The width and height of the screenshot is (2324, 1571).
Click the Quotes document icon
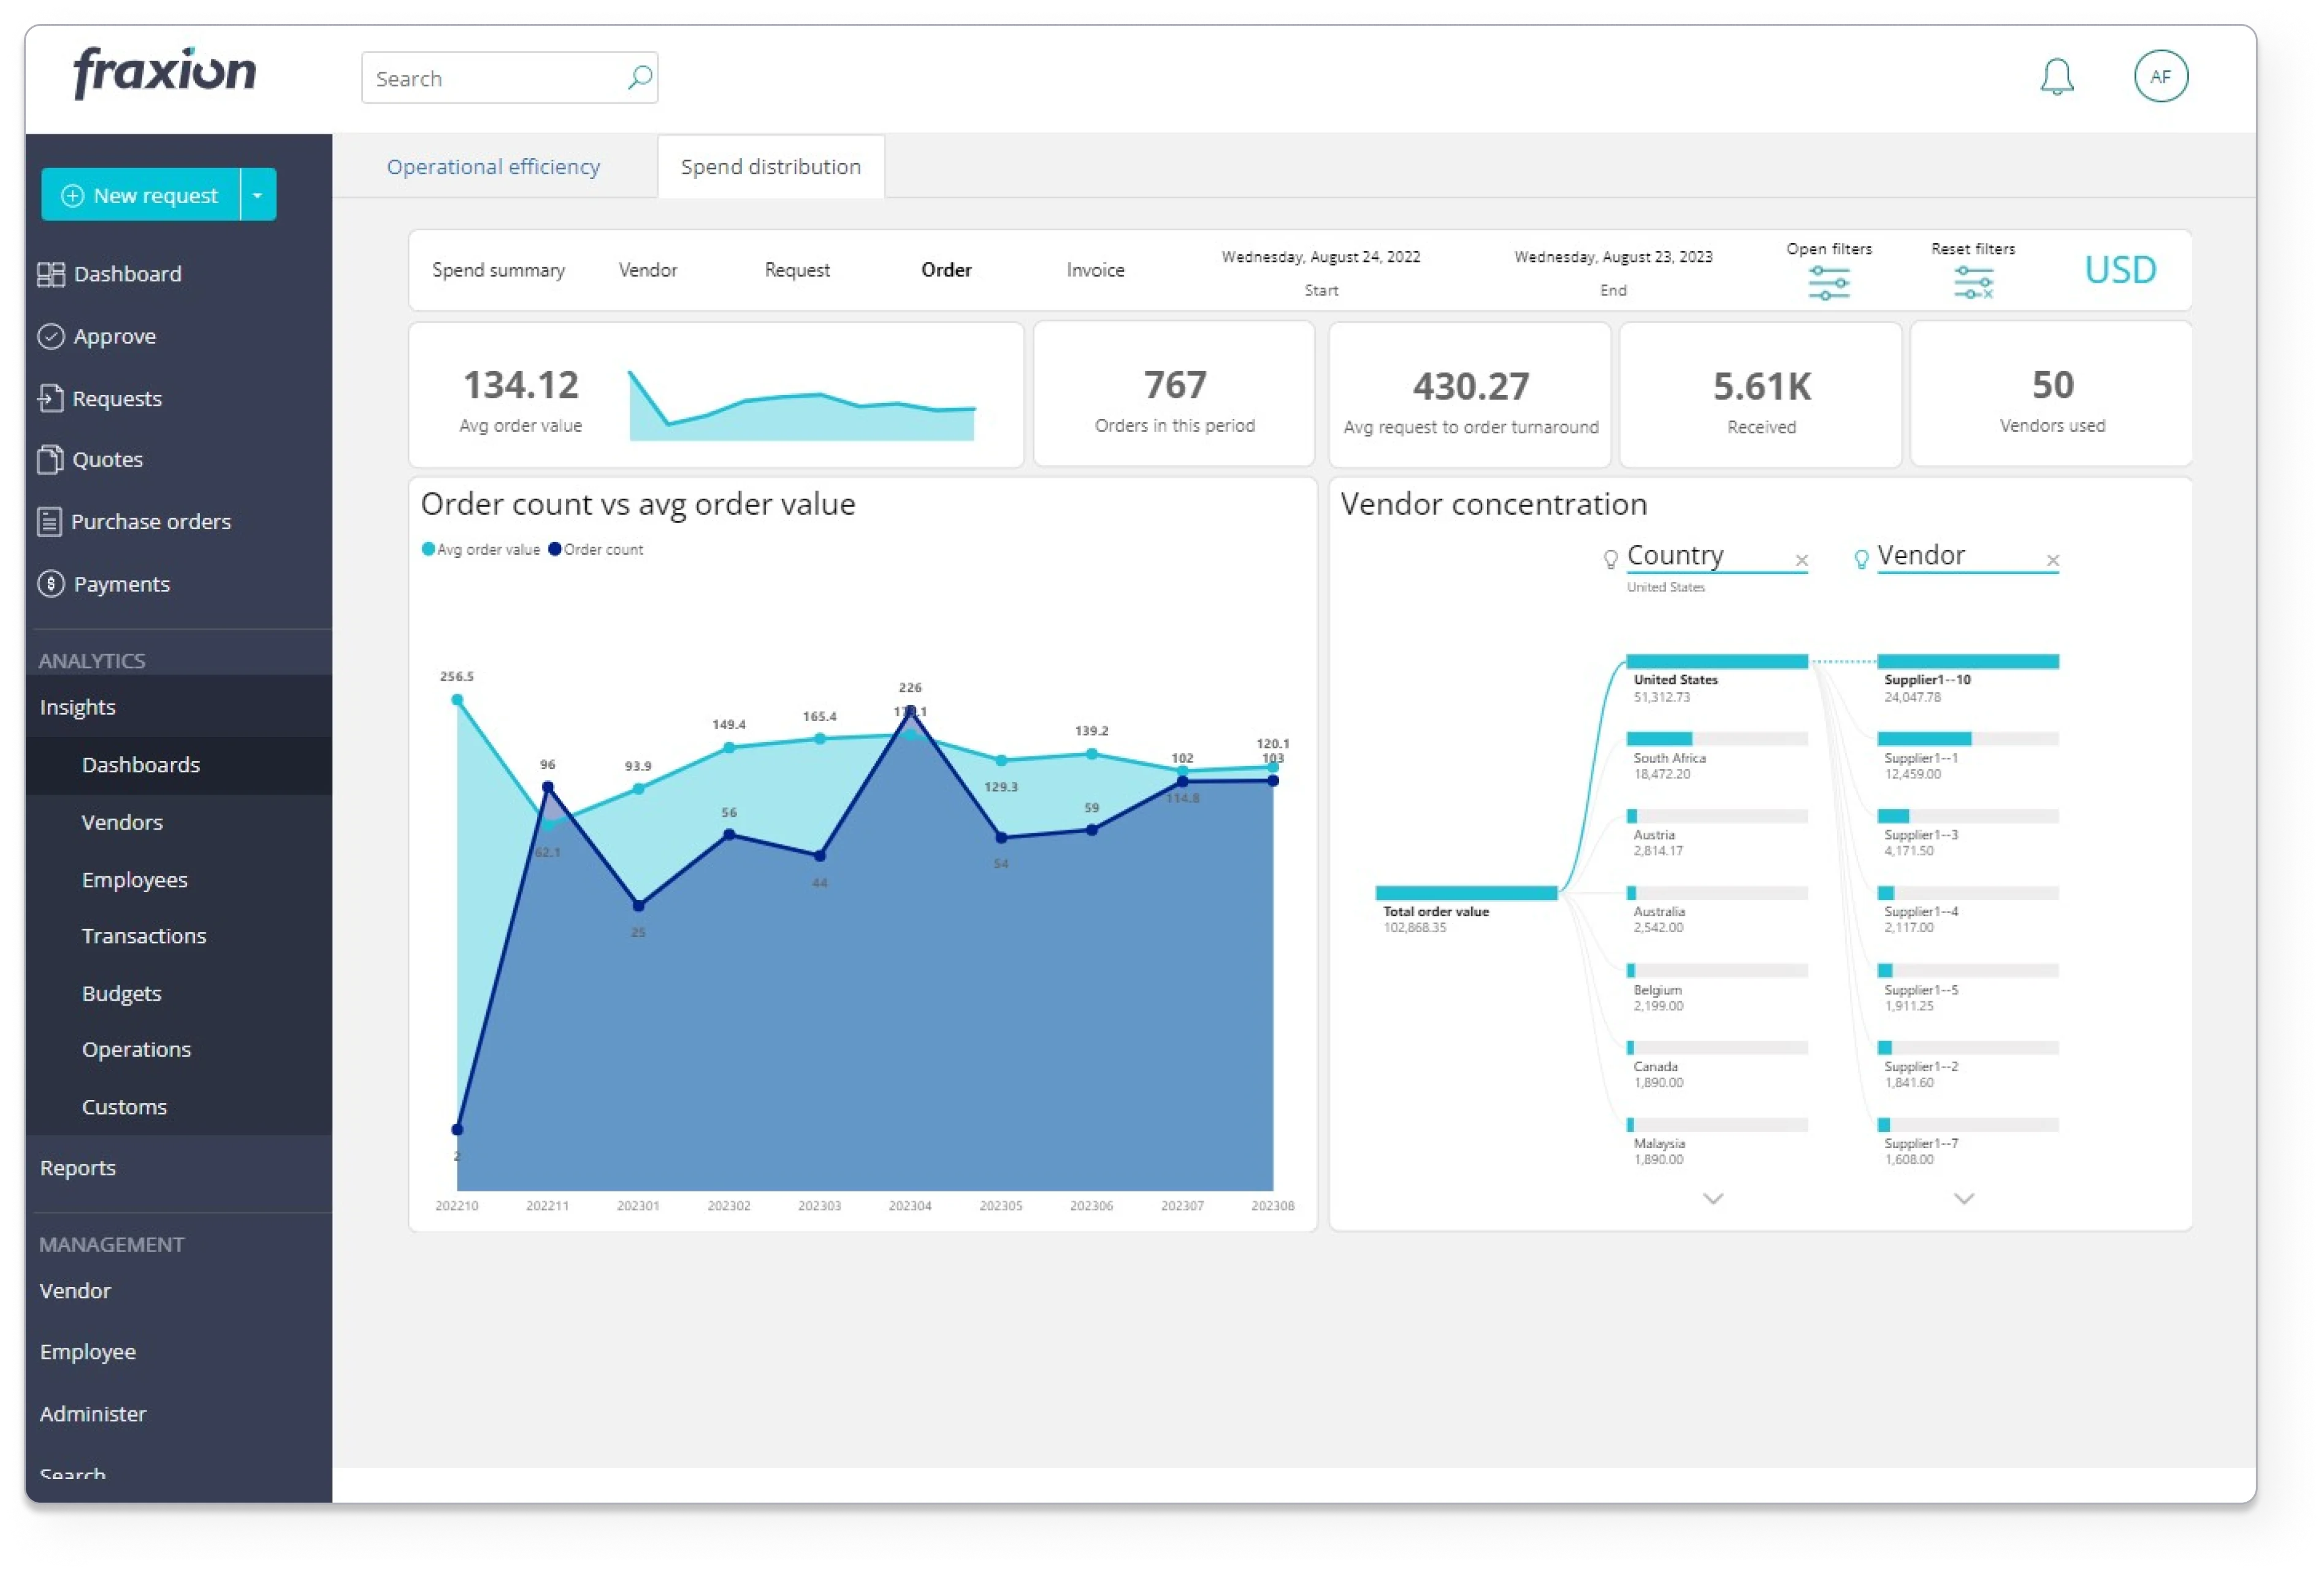click(x=50, y=459)
